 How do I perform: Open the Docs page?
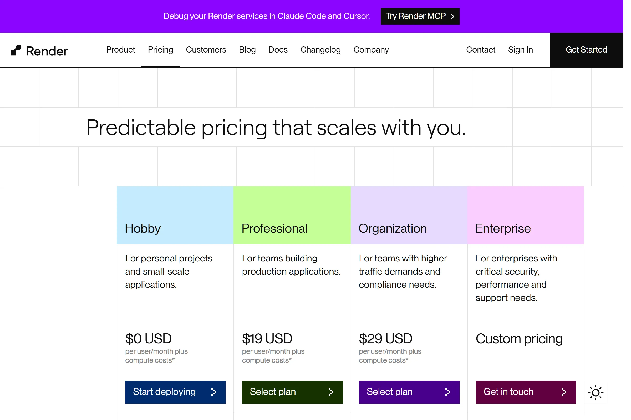[x=278, y=50]
